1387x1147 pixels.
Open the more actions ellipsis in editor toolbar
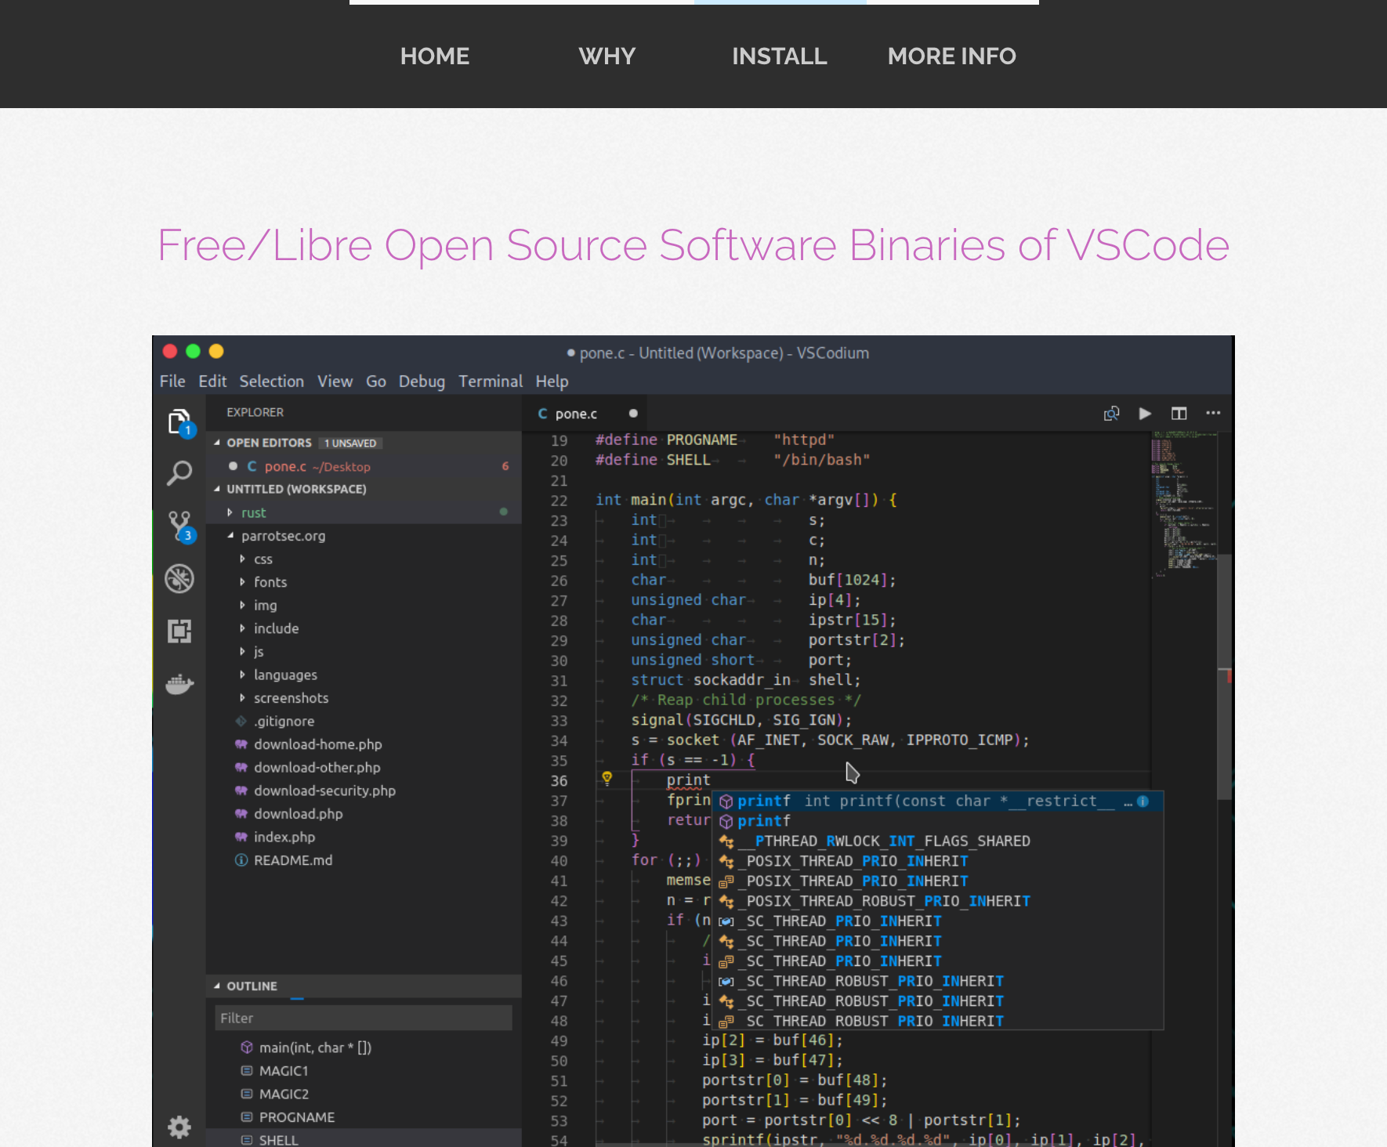click(1213, 414)
